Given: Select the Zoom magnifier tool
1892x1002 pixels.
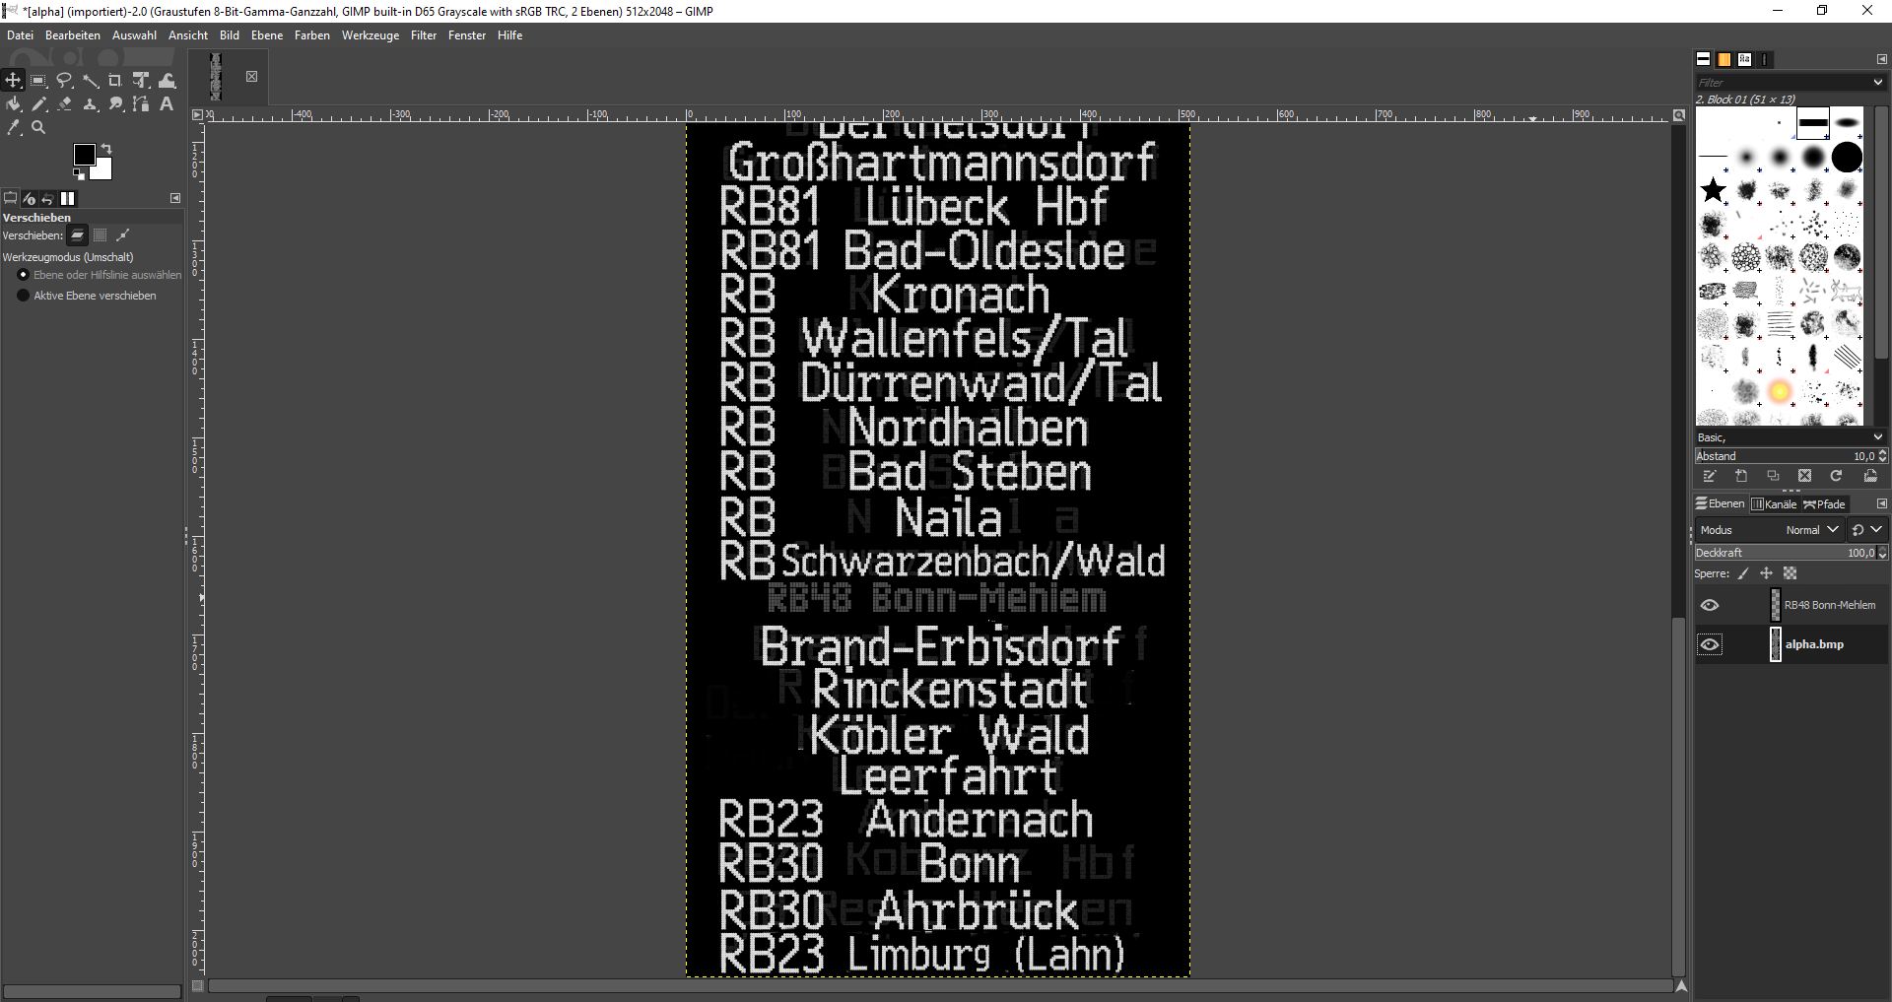Looking at the screenshot, I should (x=38, y=128).
